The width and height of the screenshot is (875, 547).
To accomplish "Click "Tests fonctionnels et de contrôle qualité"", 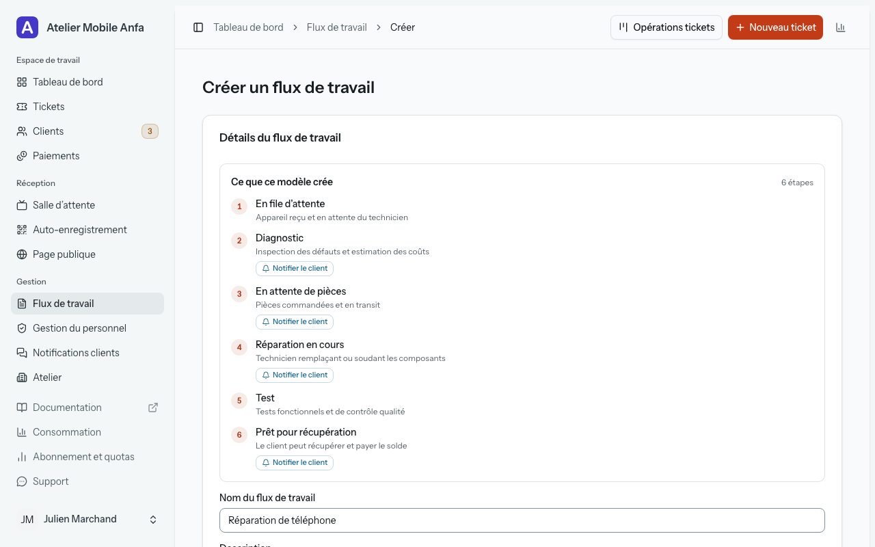I will (x=330, y=412).
